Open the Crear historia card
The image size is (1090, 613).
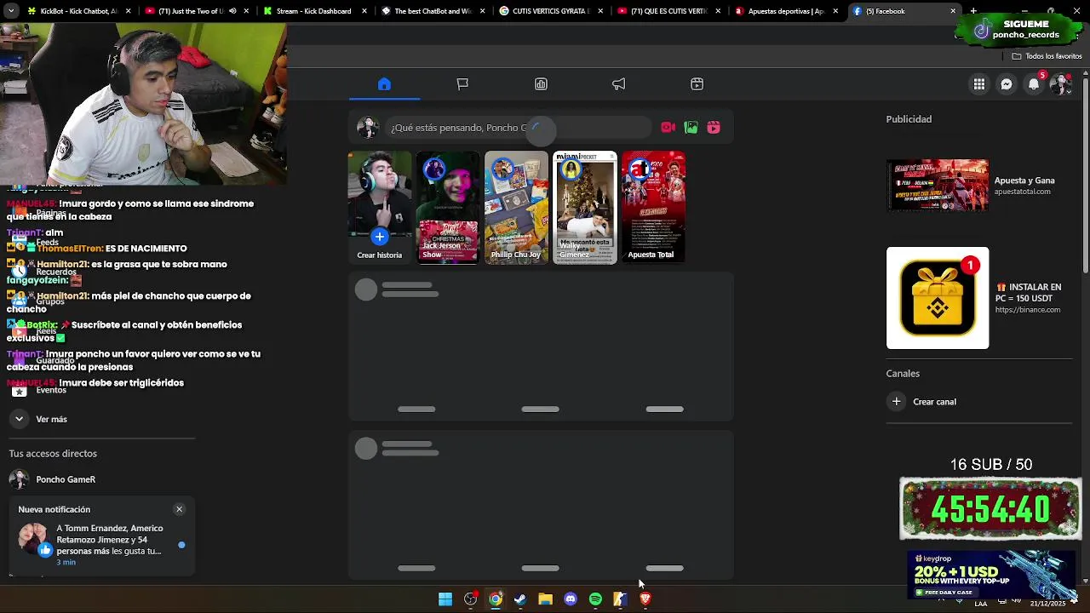click(380, 208)
